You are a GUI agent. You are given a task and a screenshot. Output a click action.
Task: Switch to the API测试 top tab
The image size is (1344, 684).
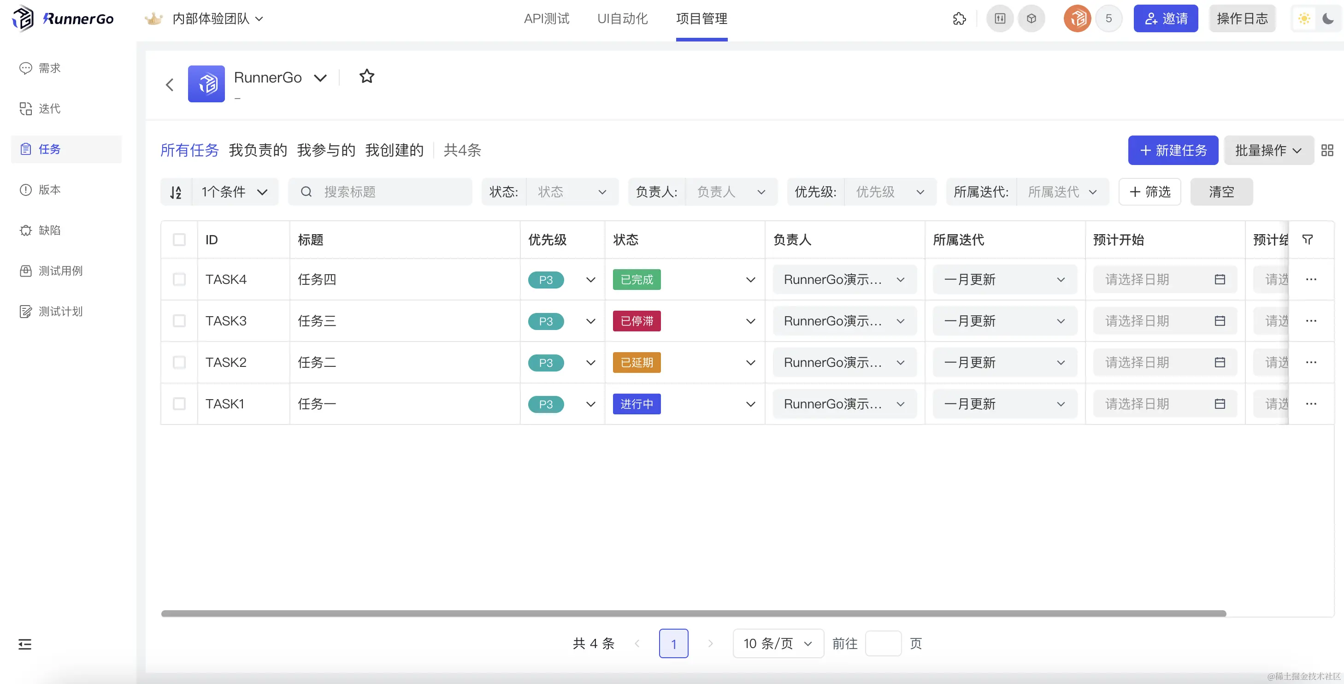(546, 19)
